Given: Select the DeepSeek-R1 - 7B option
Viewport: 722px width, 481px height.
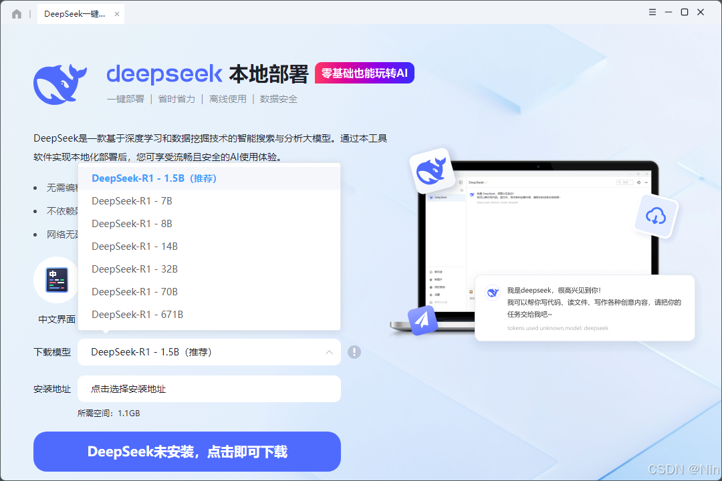Looking at the screenshot, I should (209, 200).
